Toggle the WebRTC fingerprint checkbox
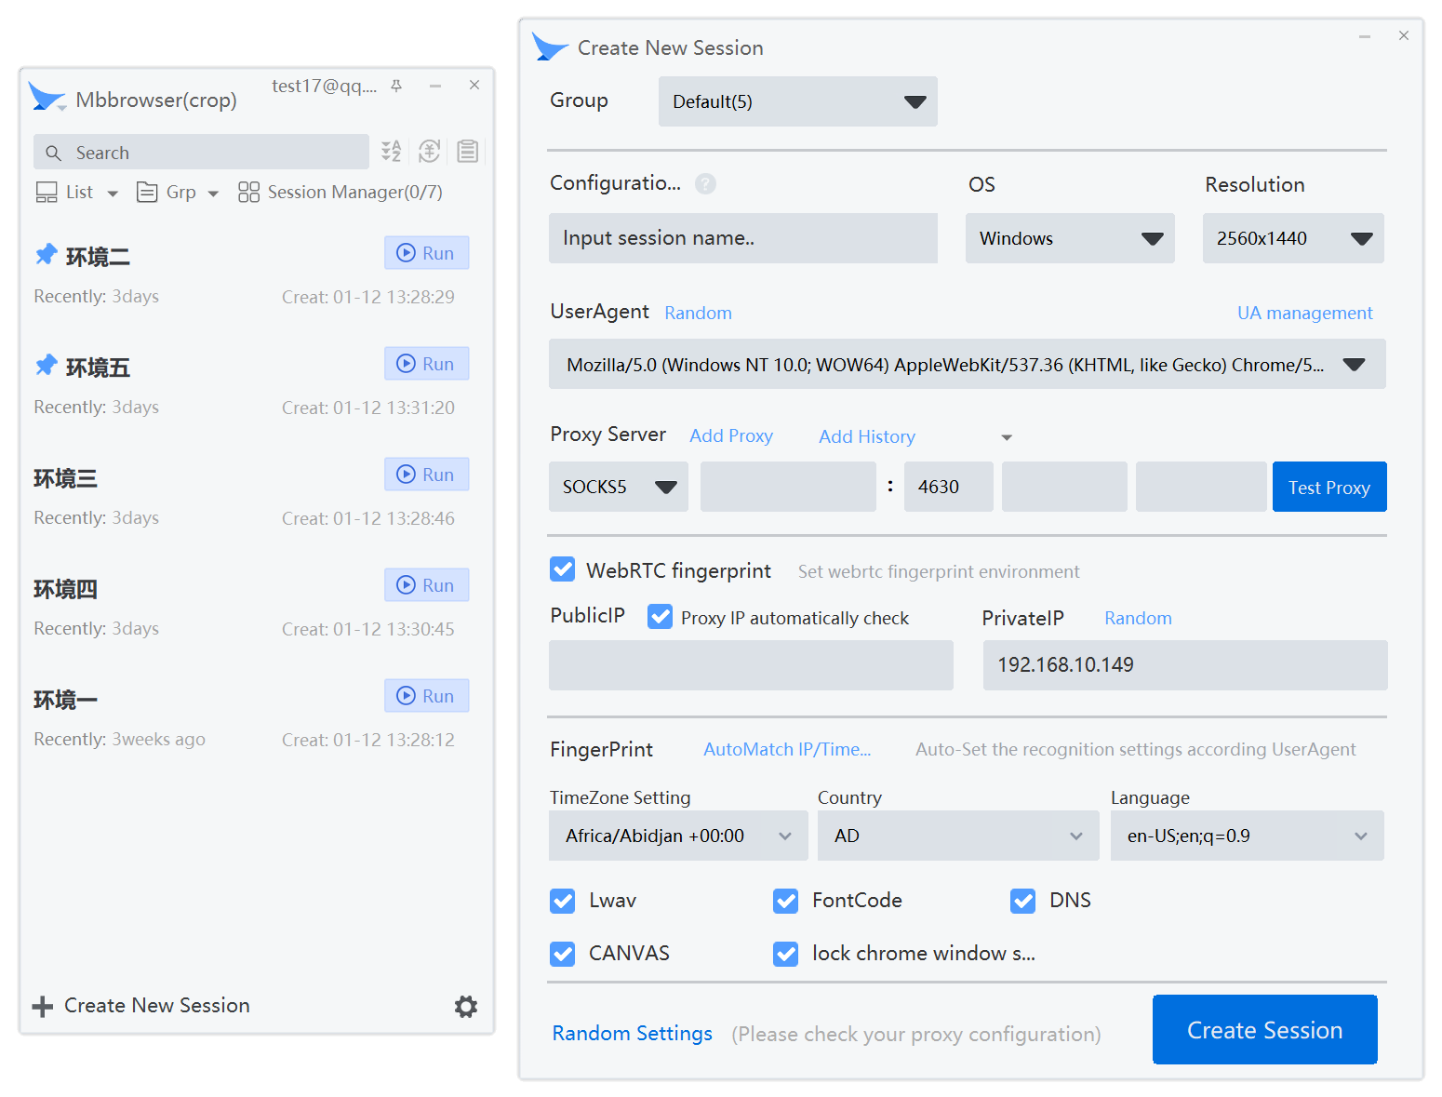 (563, 569)
